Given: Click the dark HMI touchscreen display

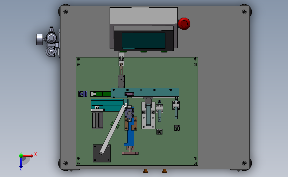Looking at the screenshot, I should coord(144,41).
